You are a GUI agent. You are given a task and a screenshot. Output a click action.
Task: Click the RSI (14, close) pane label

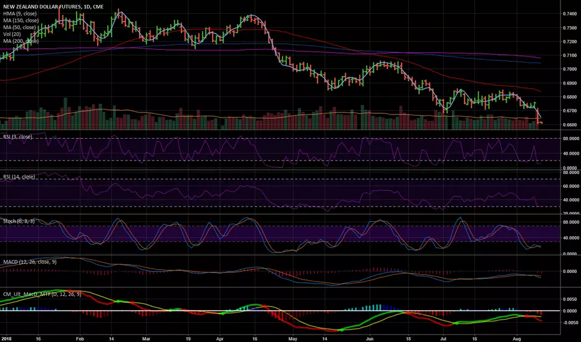click(x=19, y=177)
